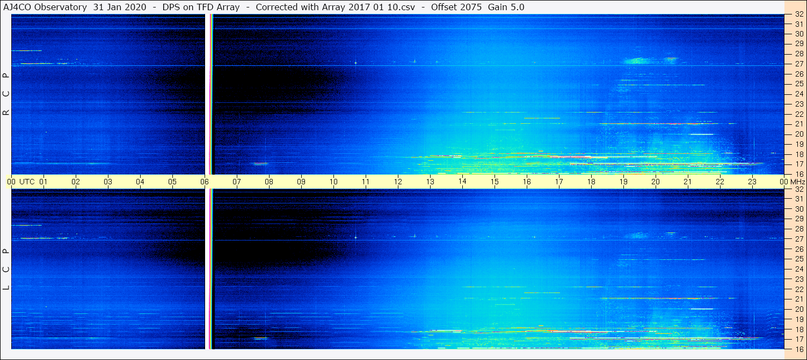807x360 pixels.
Task: Select hour 10 on the UTC time axis
Action: (x=333, y=182)
